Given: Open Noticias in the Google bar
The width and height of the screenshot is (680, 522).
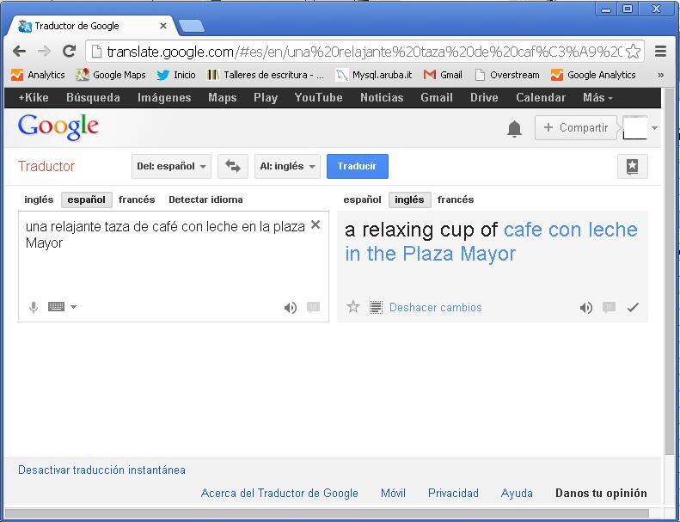Looking at the screenshot, I should [x=382, y=98].
